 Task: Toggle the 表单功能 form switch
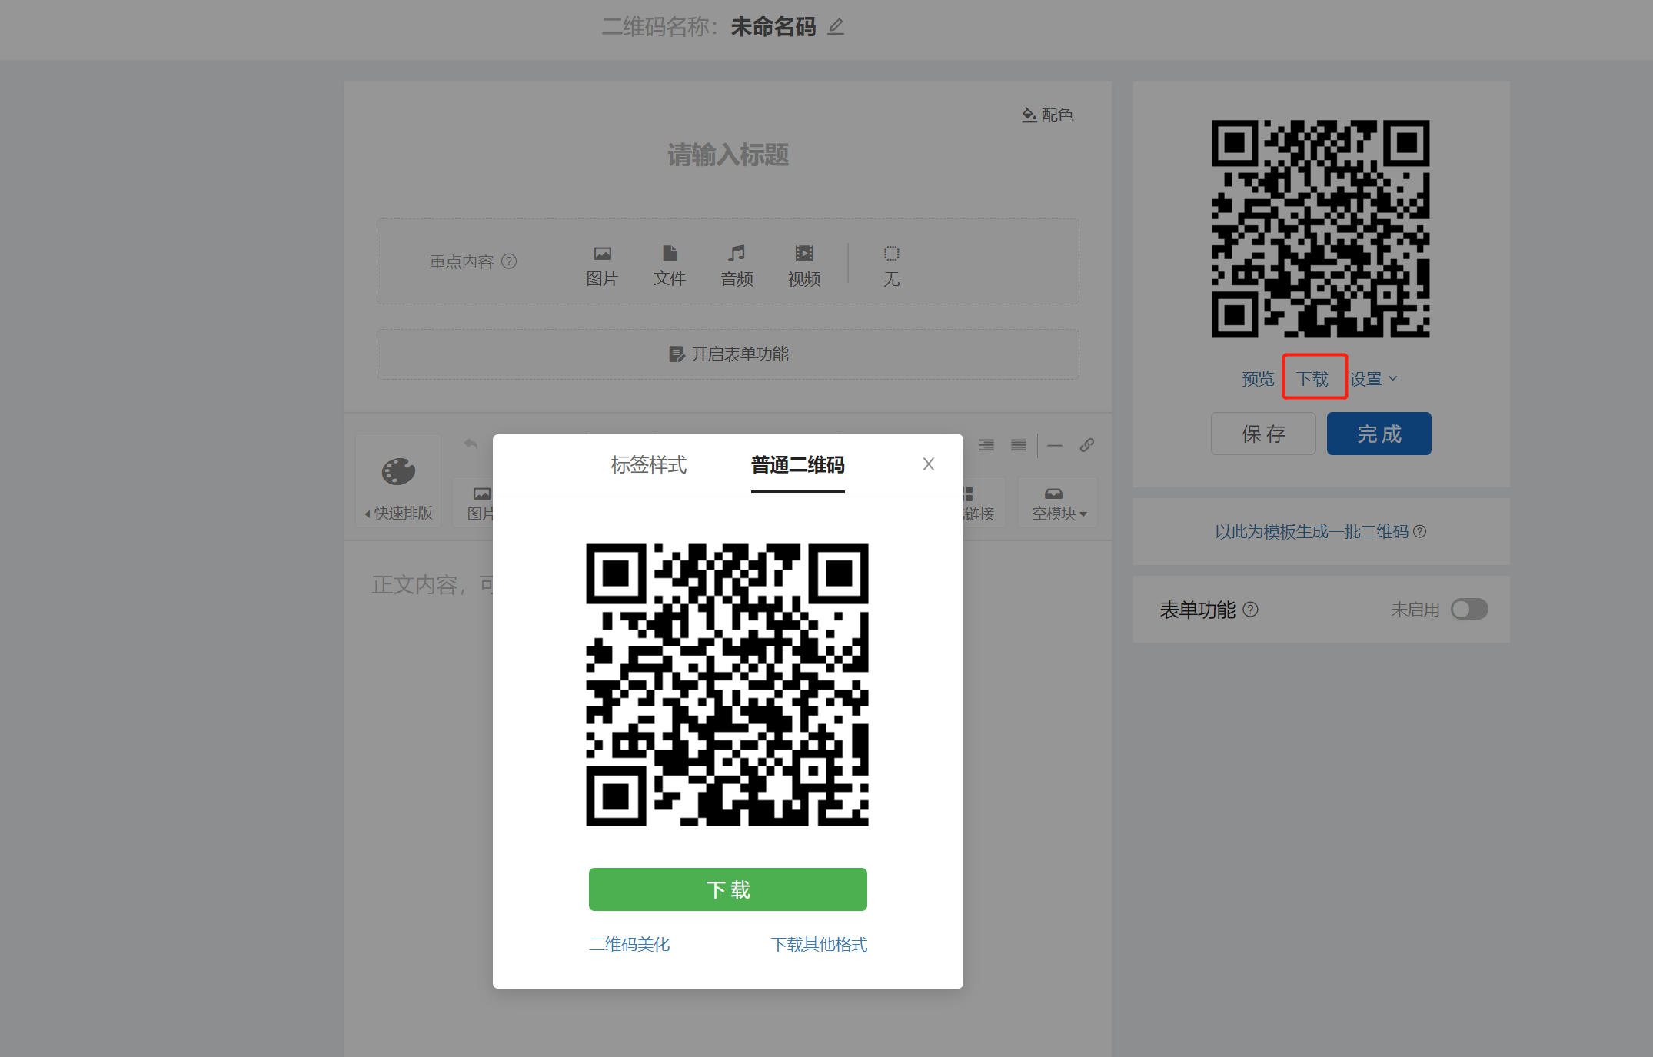(1468, 610)
